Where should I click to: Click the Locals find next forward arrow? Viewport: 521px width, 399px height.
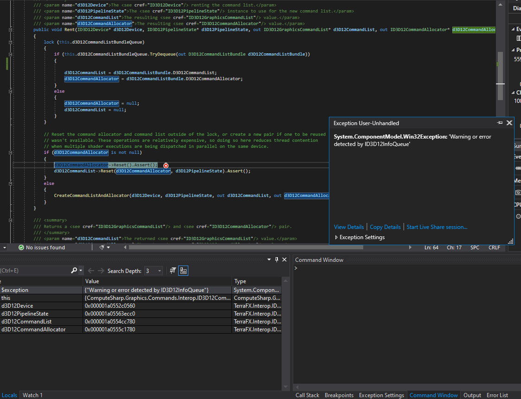[101, 271]
